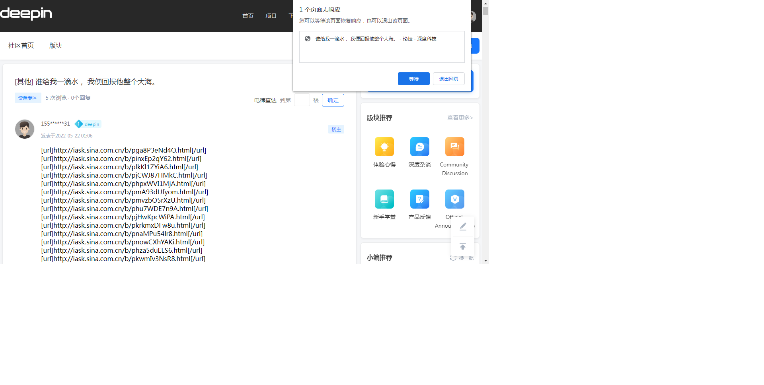Open the Community Discussion board icon
Screen dimensions: 764x385
(455, 147)
